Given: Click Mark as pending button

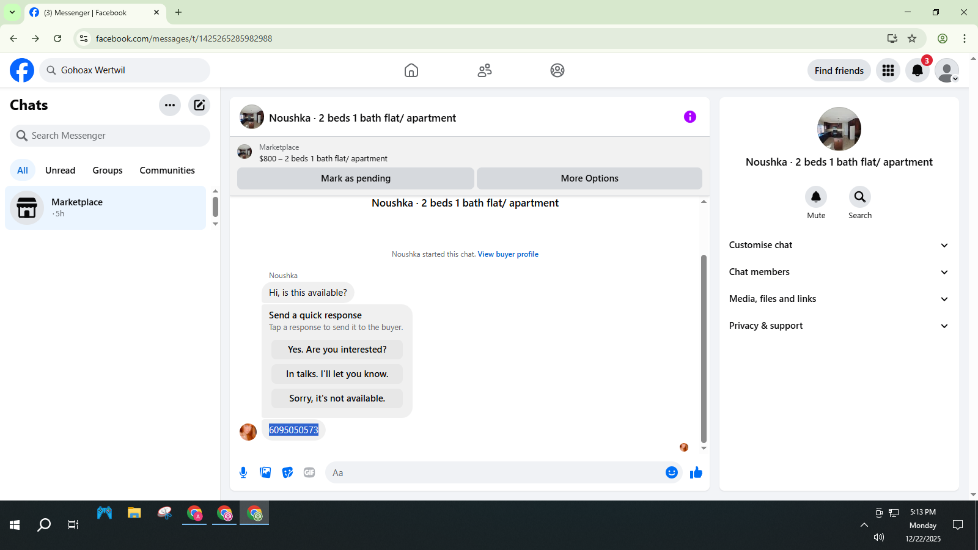Looking at the screenshot, I should point(356,178).
